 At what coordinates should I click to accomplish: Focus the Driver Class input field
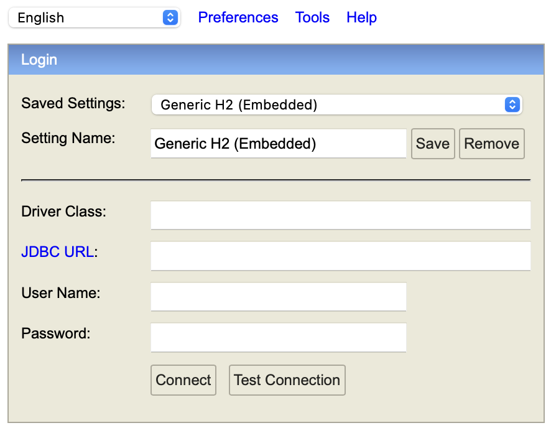(341, 215)
